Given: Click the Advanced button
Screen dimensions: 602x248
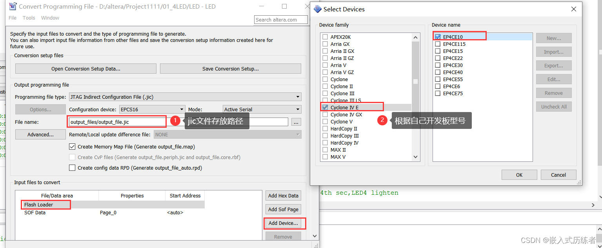Looking at the screenshot, I should click(40, 134).
